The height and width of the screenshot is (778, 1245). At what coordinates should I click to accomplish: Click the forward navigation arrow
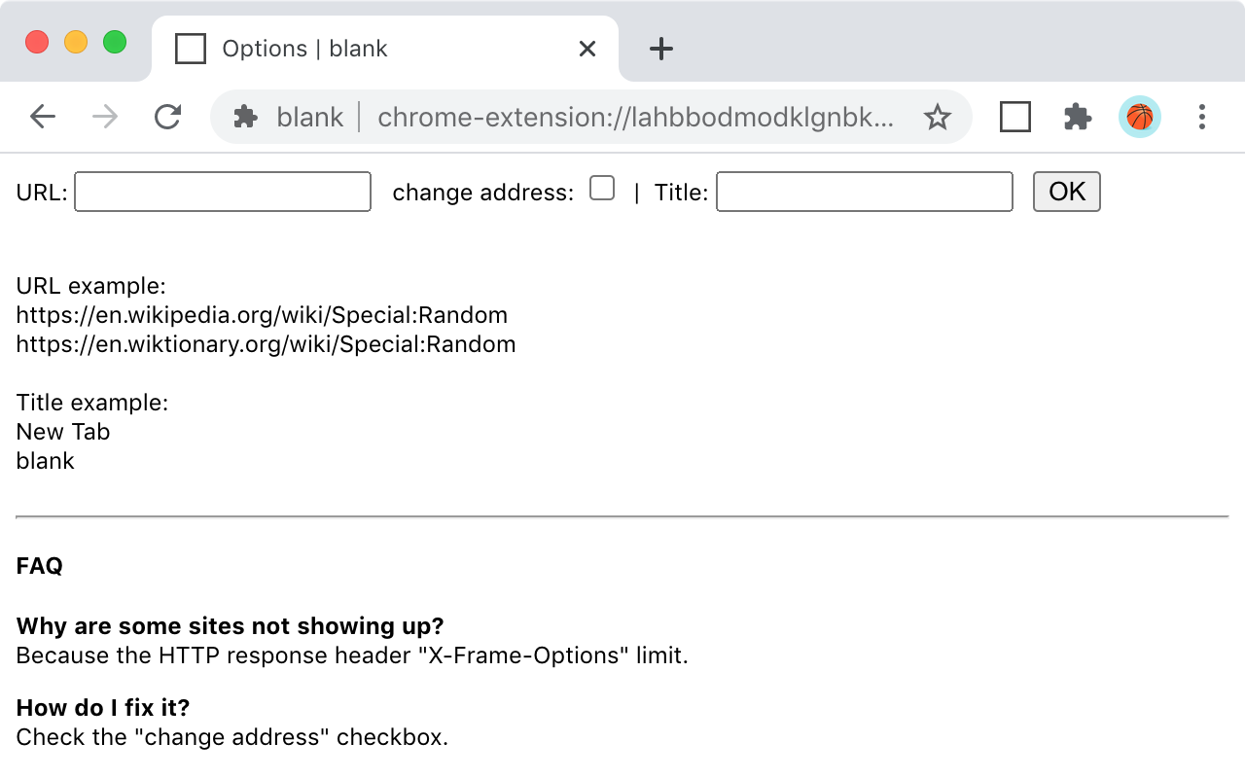(x=105, y=117)
